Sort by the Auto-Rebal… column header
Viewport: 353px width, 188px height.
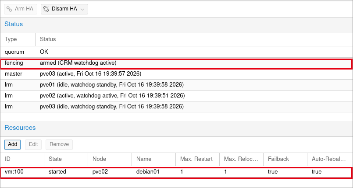pos(329,159)
